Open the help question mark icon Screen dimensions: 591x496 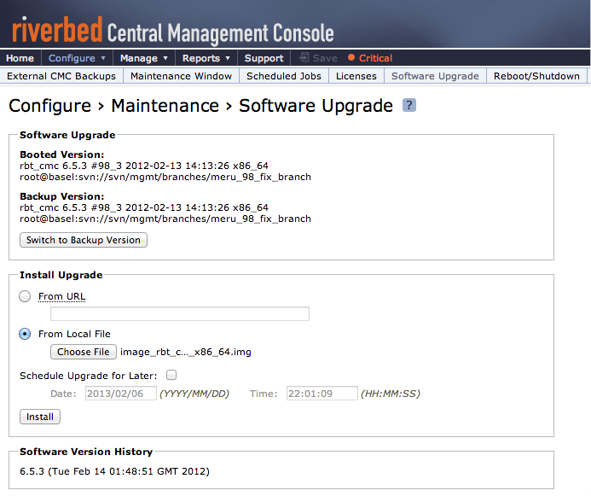pos(409,105)
